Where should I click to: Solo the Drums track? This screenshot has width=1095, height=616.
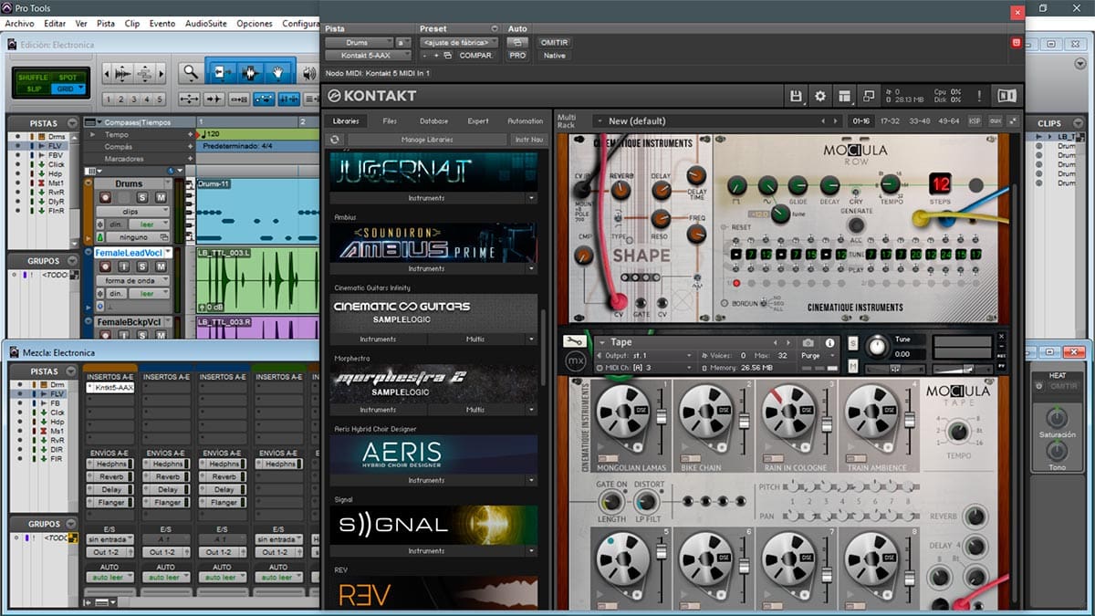(x=142, y=197)
